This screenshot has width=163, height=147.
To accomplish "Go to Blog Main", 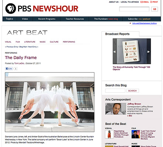I will (23, 47).
